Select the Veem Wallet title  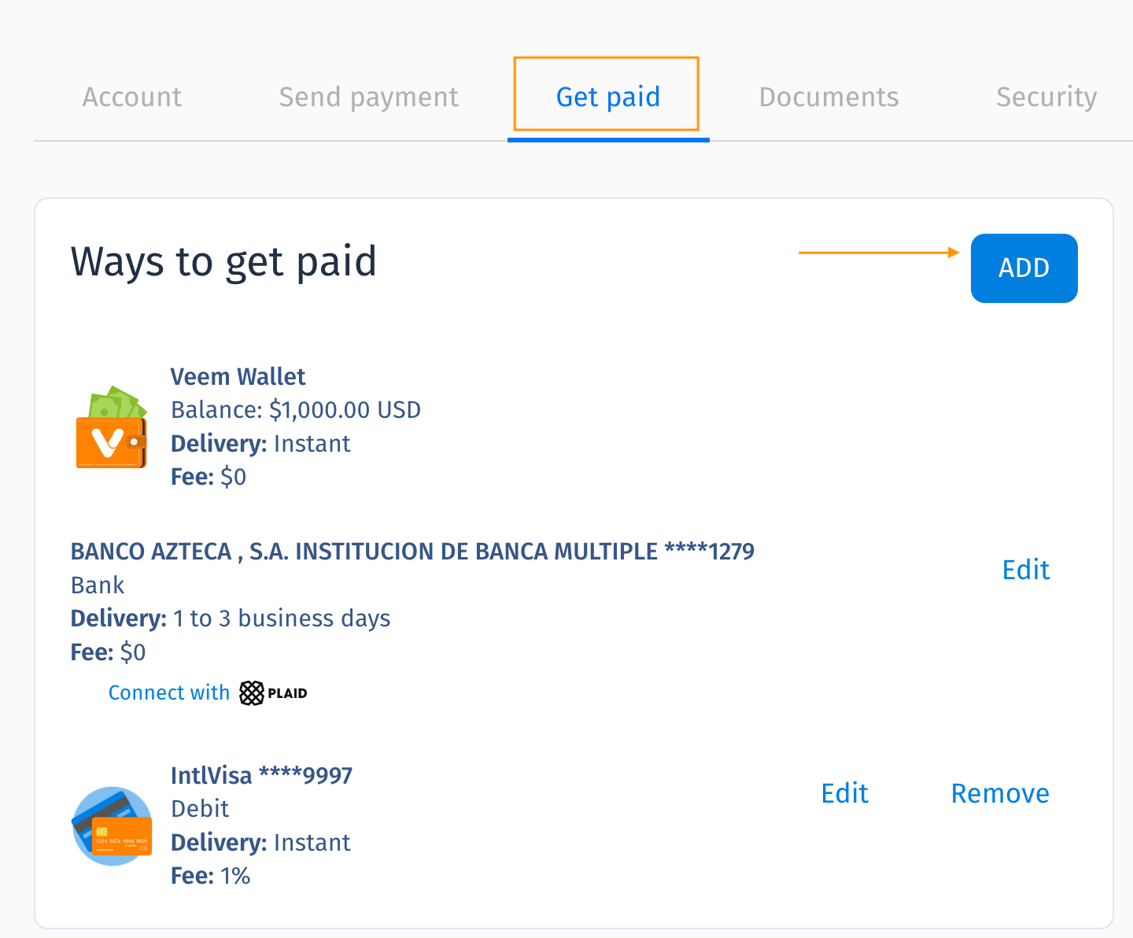click(x=238, y=377)
